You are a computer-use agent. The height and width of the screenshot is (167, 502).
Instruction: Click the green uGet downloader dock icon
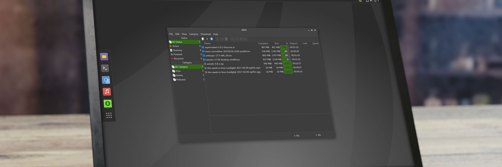(107, 104)
